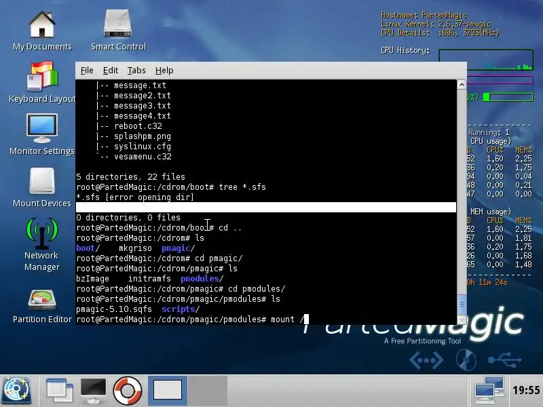The image size is (543, 407).
Task: Click the terminal scrollbar down arrow
Action: point(462,319)
